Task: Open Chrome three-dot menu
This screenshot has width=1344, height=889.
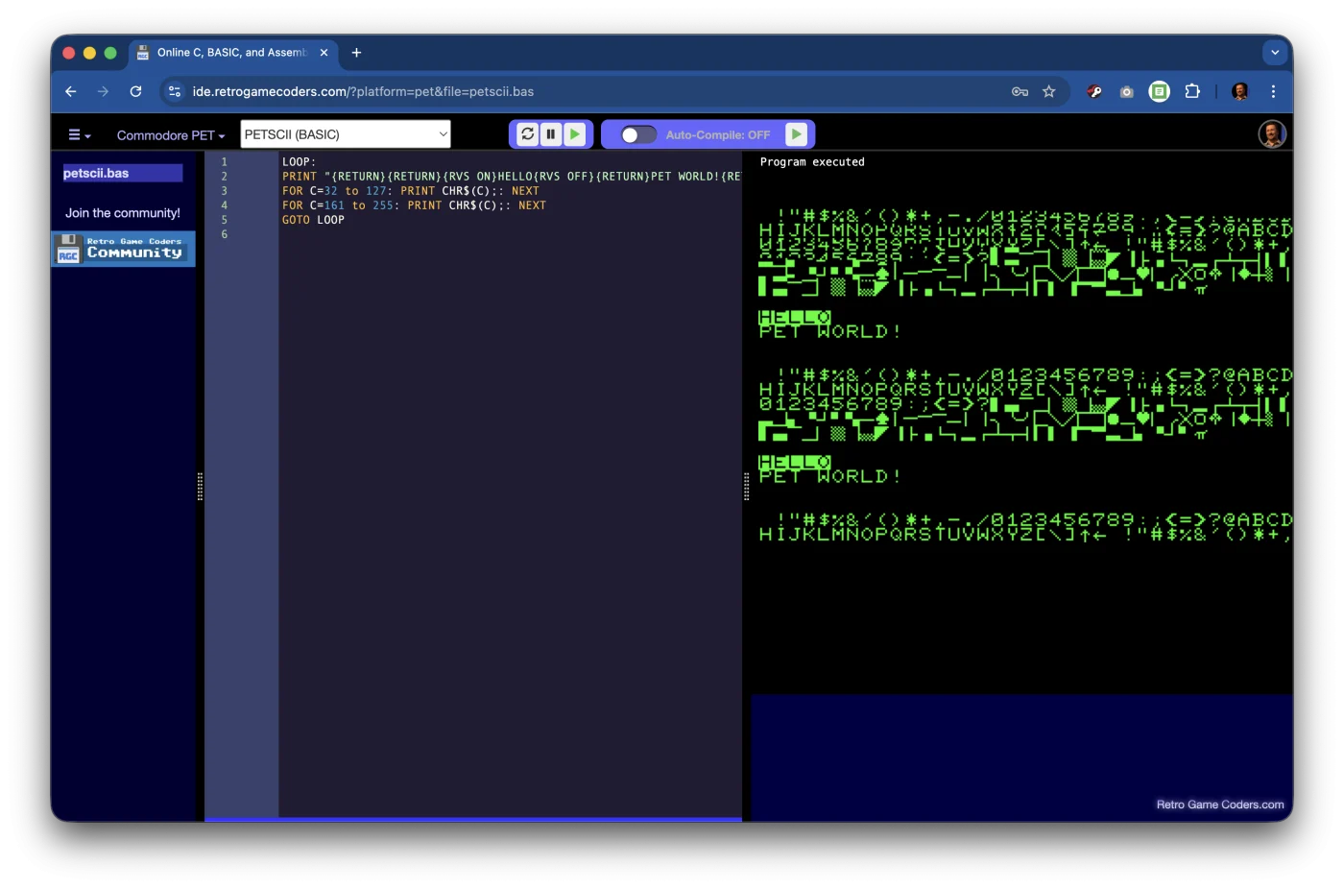Action: point(1273,91)
